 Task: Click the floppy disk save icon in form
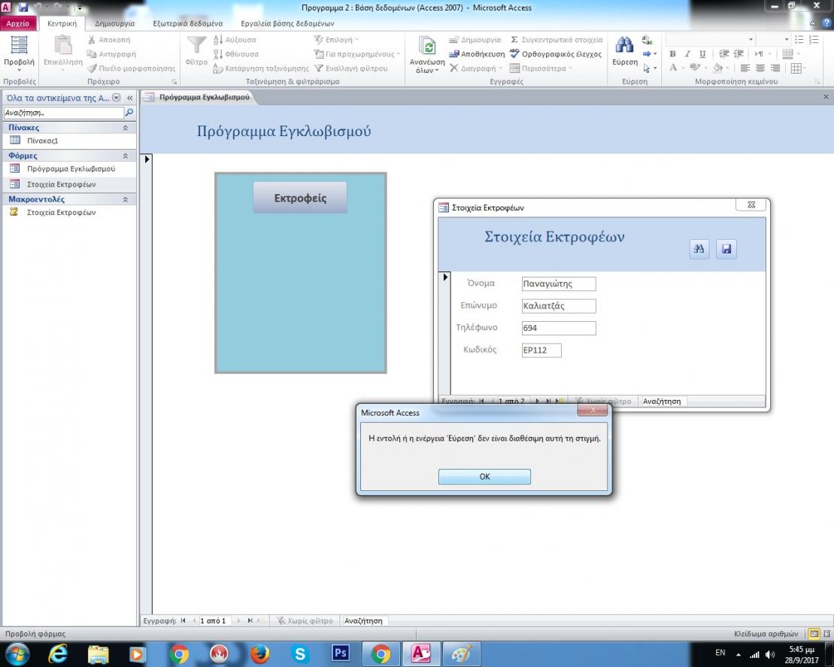click(x=726, y=250)
